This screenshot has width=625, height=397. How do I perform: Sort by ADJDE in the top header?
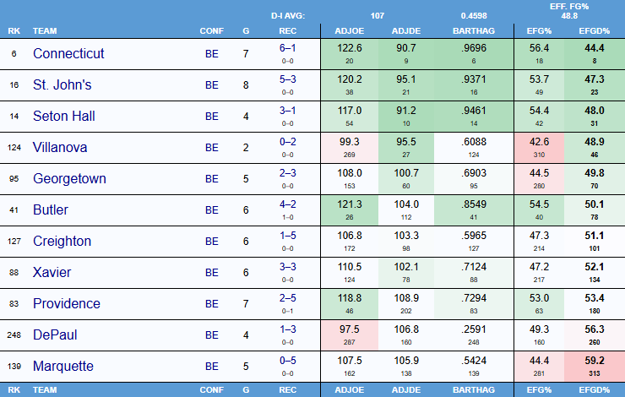click(406, 31)
